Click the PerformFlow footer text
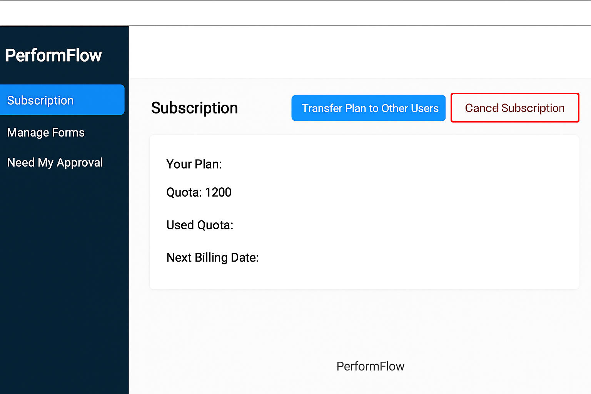 370,366
